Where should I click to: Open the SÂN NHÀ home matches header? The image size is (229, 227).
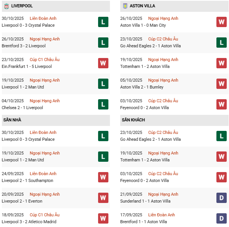click(12, 120)
